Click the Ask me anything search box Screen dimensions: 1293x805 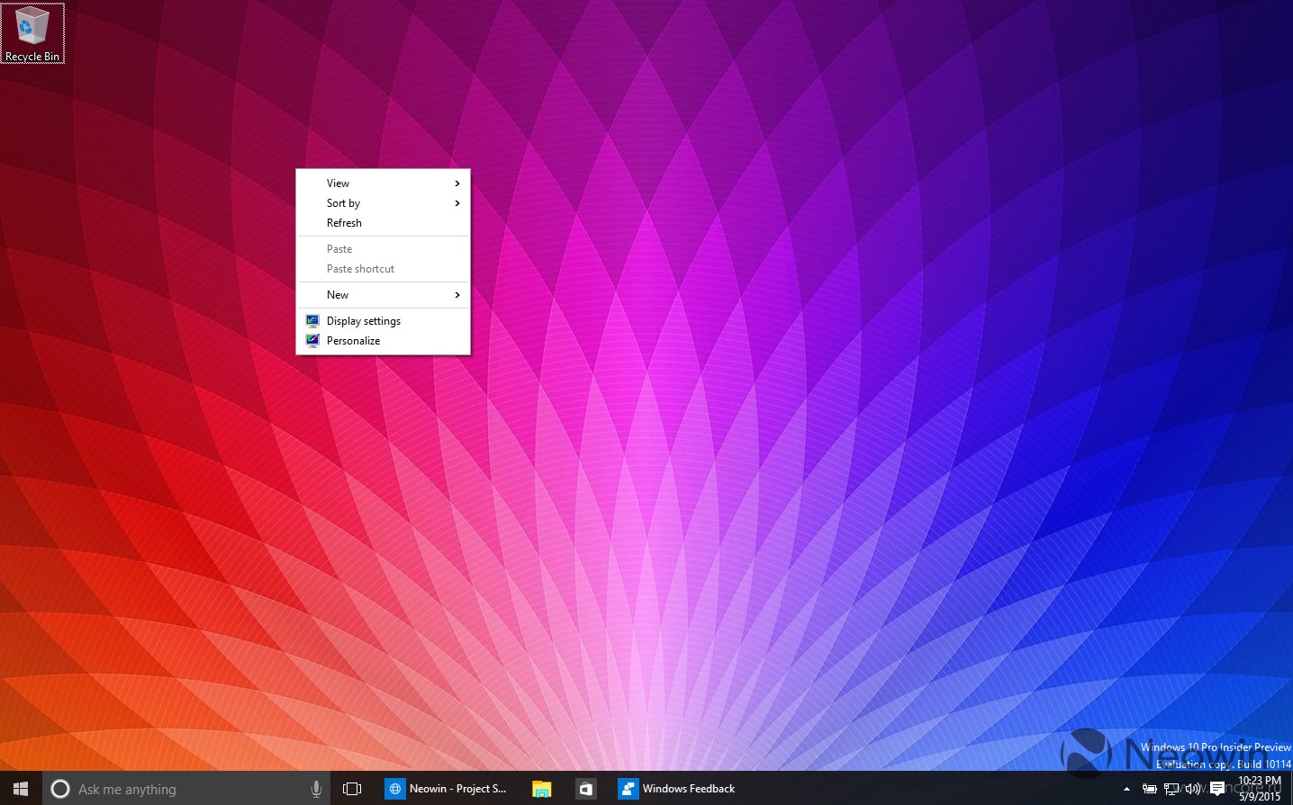(186, 789)
